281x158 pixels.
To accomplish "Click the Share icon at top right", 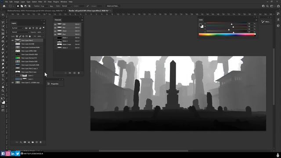I will (278, 6).
